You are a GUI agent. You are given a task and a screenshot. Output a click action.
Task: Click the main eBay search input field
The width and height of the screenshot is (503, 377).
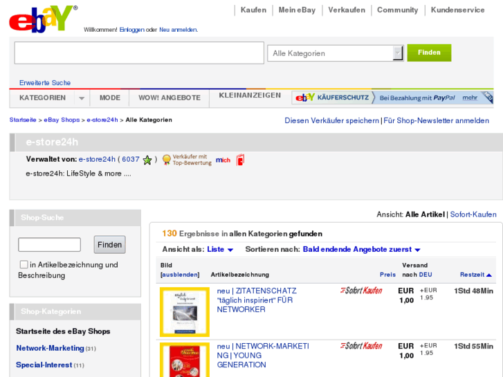[139, 53]
